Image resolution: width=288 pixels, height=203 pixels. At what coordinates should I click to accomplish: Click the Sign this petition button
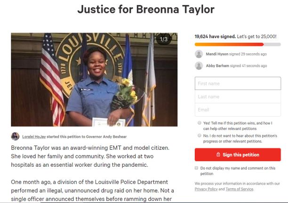pyautogui.click(x=238, y=154)
